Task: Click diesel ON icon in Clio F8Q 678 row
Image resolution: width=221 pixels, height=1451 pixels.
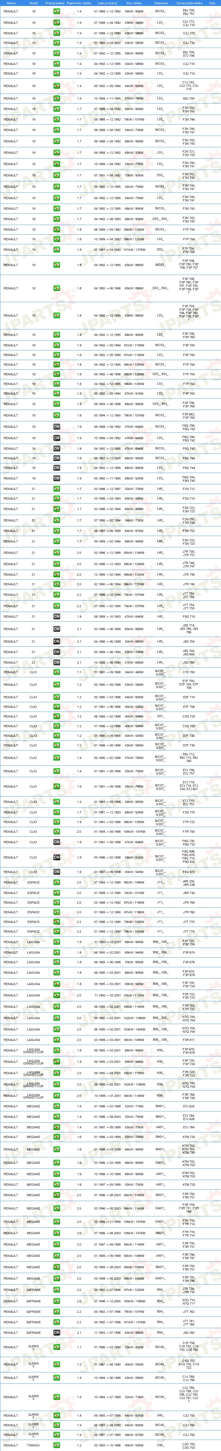Action: pyautogui.click(x=57, y=872)
